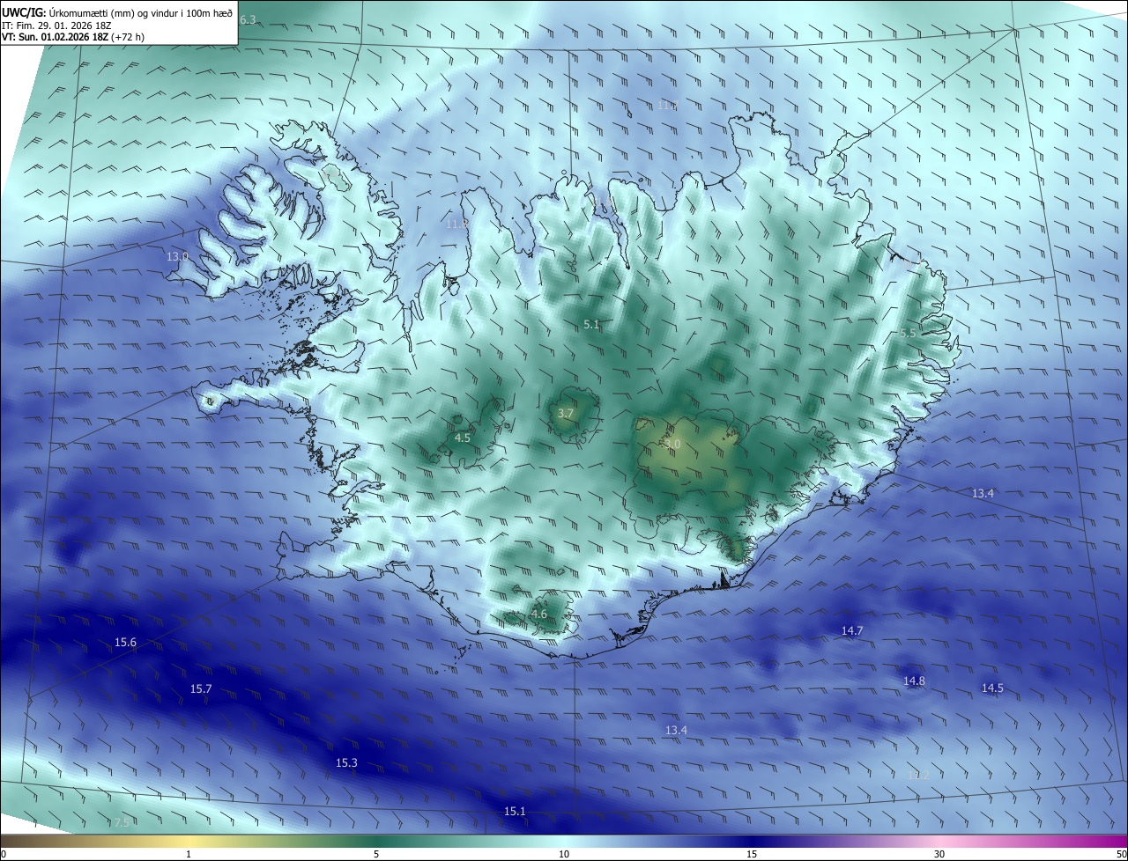1128x861 pixels.
Task: Click the '1' tick on the color scale
Action: [189, 854]
